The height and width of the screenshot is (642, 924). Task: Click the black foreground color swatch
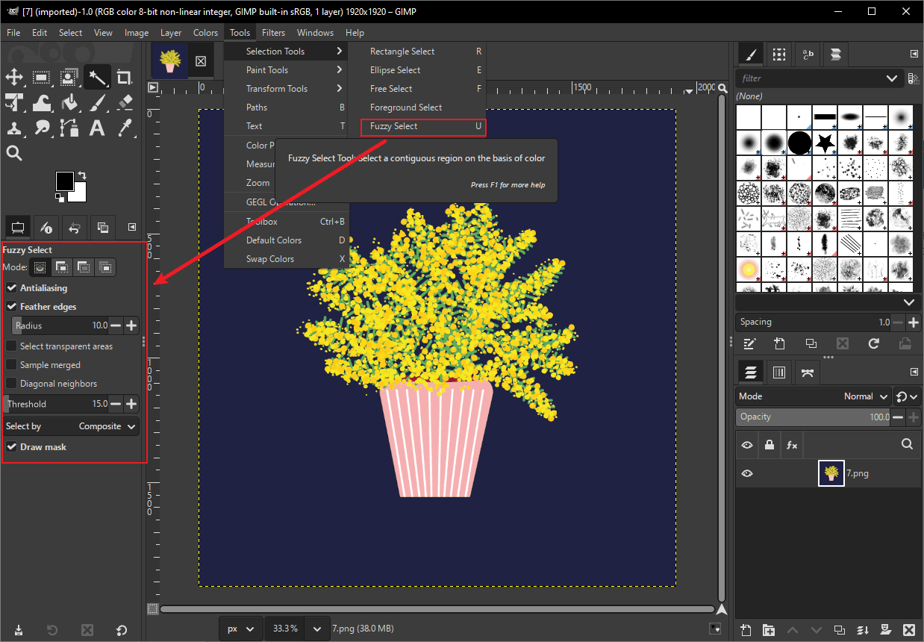(x=65, y=181)
